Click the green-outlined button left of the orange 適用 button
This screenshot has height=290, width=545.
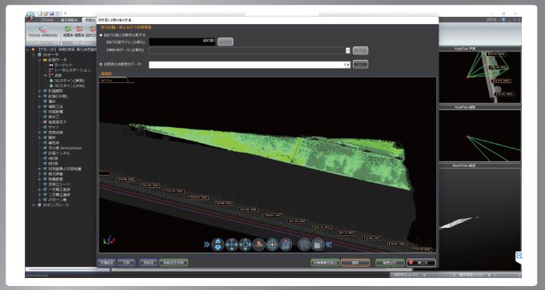[325, 263]
